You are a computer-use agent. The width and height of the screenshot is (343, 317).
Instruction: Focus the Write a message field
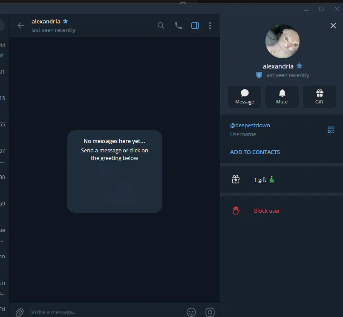pyautogui.click(x=107, y=312)
